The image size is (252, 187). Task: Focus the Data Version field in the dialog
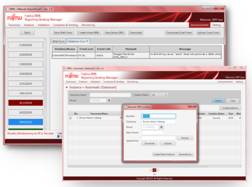click(152, 132)
